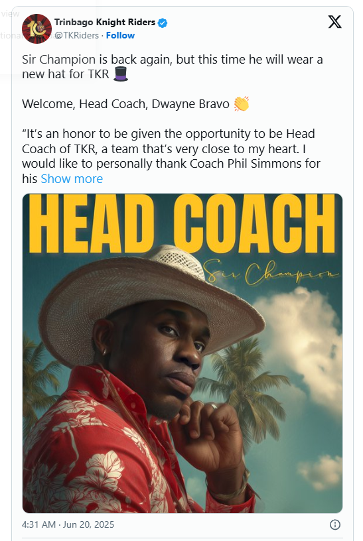Click the blue verified badge

[x=163, y=23]
